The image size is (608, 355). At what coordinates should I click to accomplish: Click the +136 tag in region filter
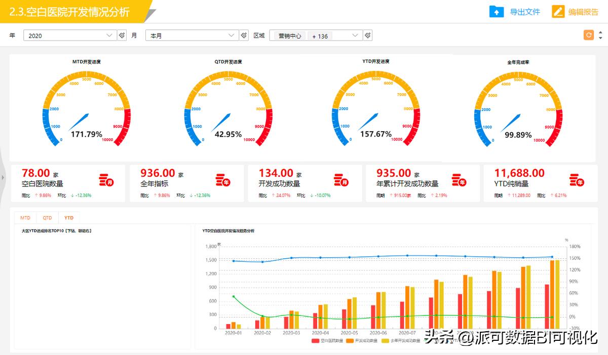pos(320,36)
